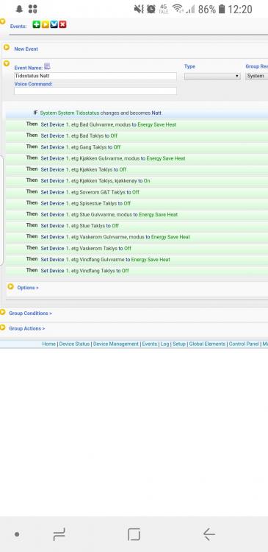The height and width of the screenshot is (552, 268).
Task: Select the Vaskerom Taklys to Off action
Action: [137, 249]
